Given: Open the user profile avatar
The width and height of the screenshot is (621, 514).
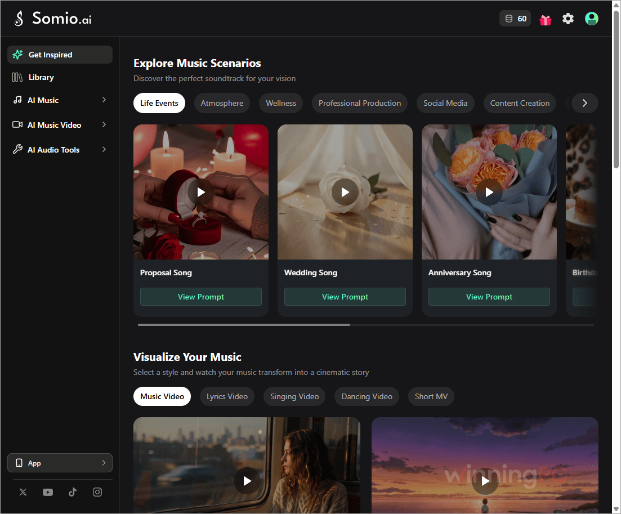Looking at the screenshot, I should pyautogui.click(x=592, y=19).
